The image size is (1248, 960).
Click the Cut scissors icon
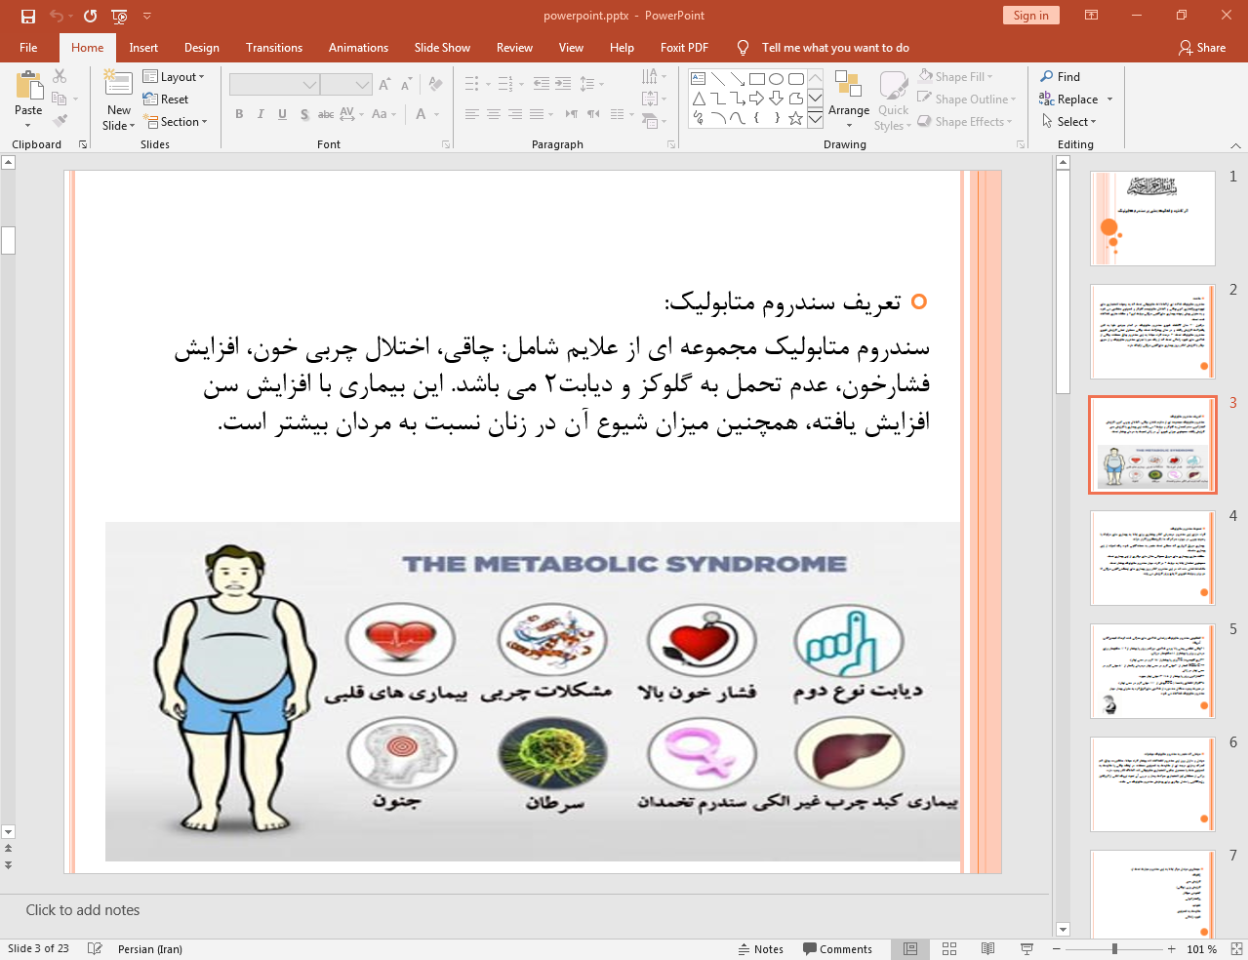point(60,76)
